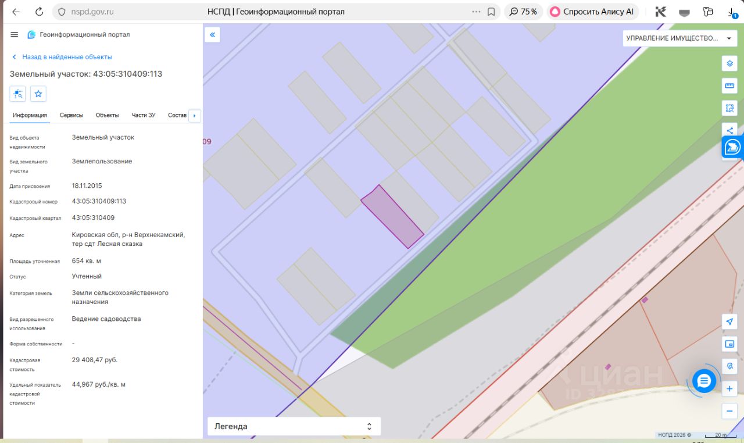
Task: Expand the Легенда panel
Action: pyautogui.click(x=294, y=426)
